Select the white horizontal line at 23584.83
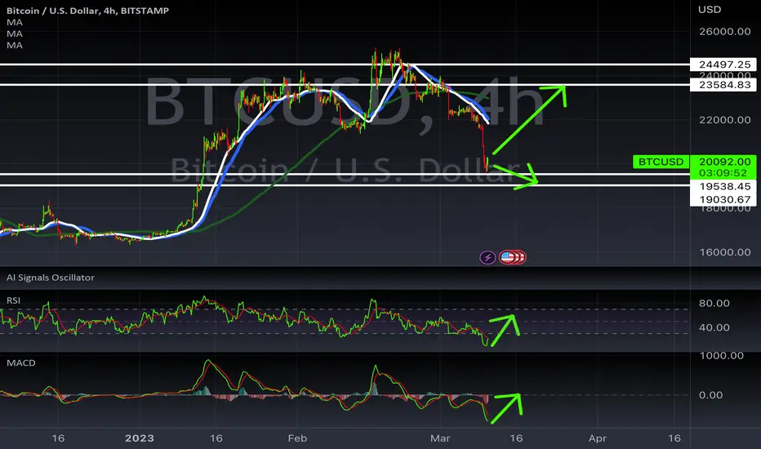 (345, 84)
